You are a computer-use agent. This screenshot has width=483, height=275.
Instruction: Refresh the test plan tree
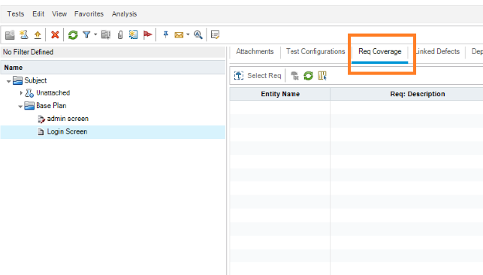tap(73, 35)
